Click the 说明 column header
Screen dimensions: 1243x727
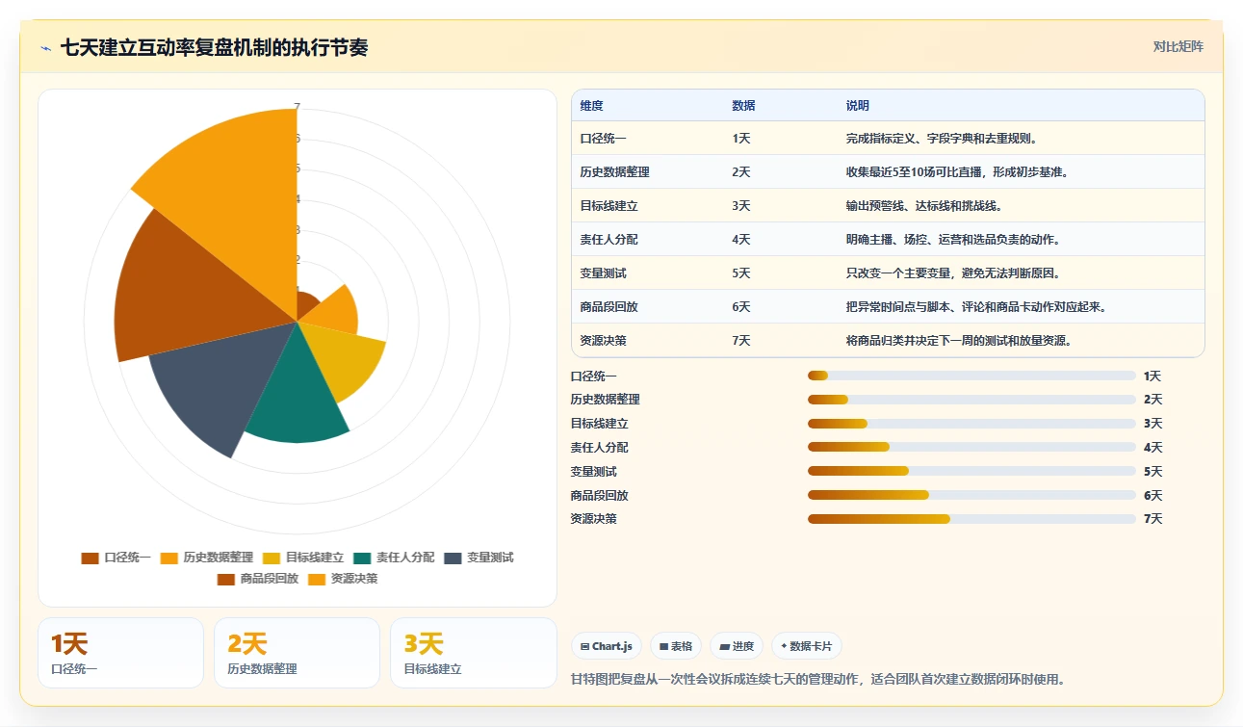pos(858,106)
